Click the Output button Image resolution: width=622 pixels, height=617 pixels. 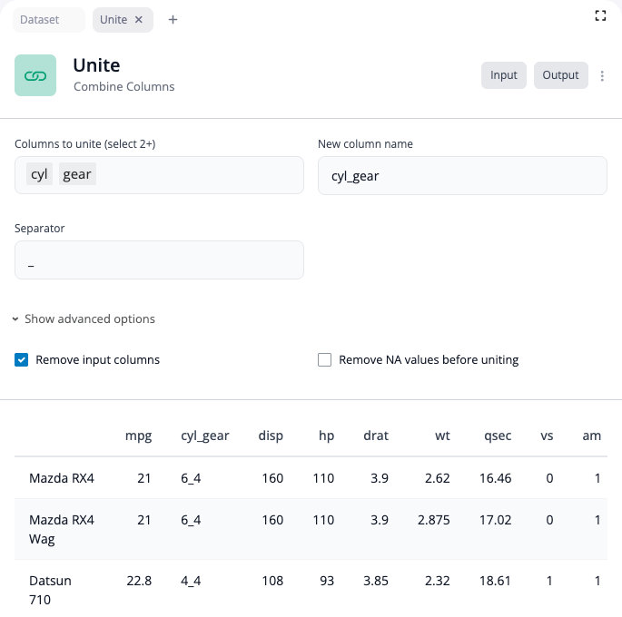[x=560, y=75]
